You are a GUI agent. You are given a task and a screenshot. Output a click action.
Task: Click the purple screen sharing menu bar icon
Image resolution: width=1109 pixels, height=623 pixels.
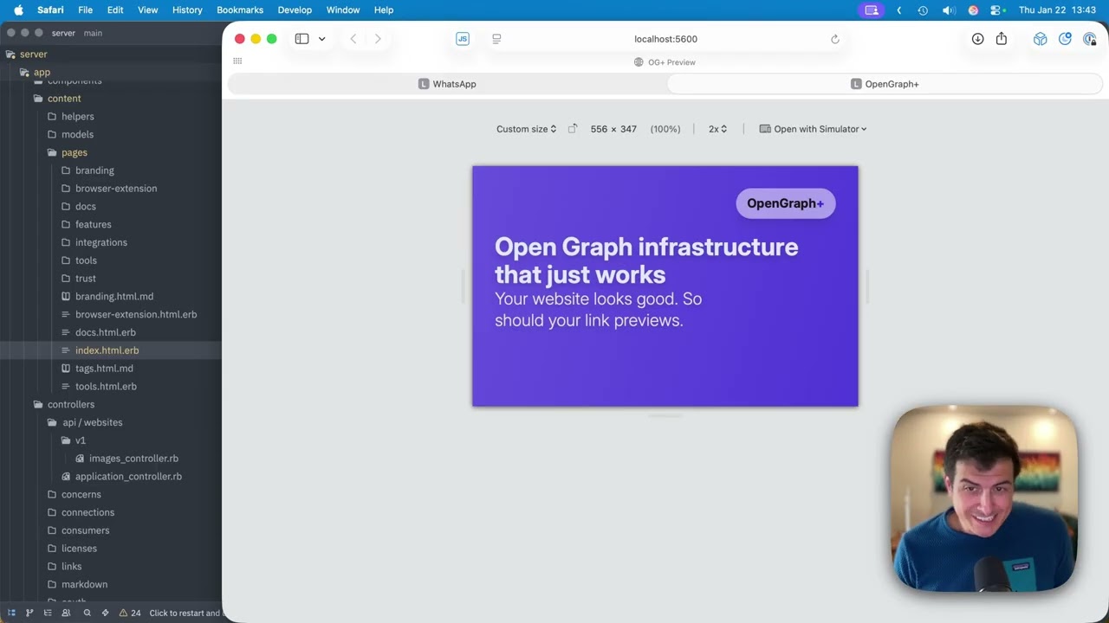pos(872,10)
